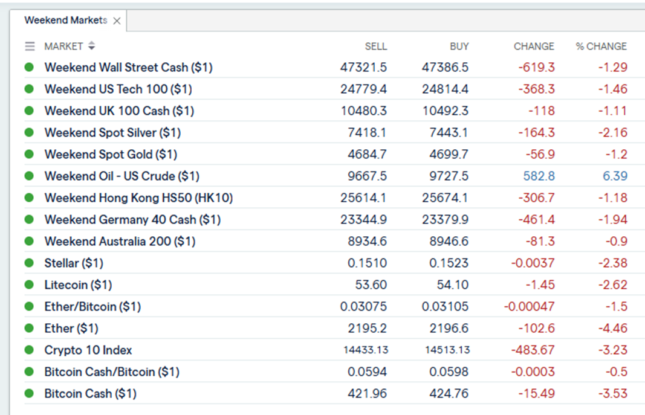Open the hamburger menu beside the MARKET header
The height and width of the screenshot is (415, 645).
coord(30,46)
